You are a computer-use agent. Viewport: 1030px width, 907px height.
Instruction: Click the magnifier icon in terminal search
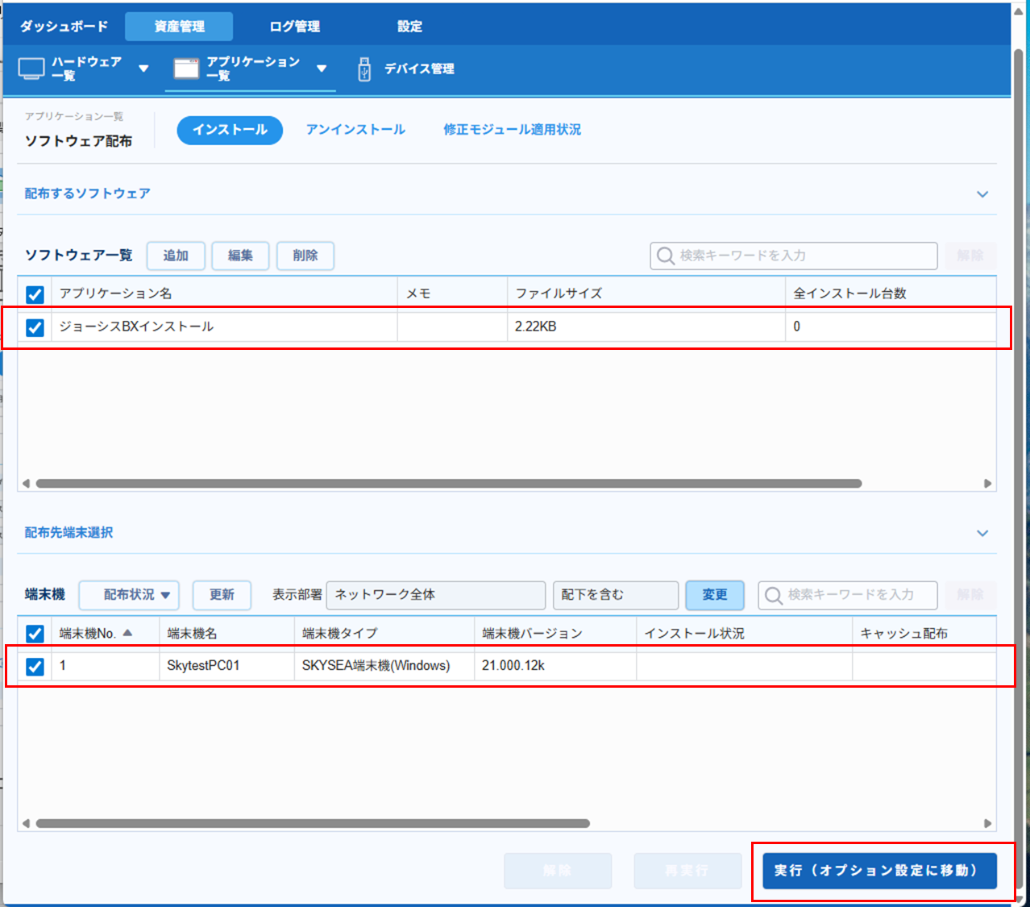point(773,595)
